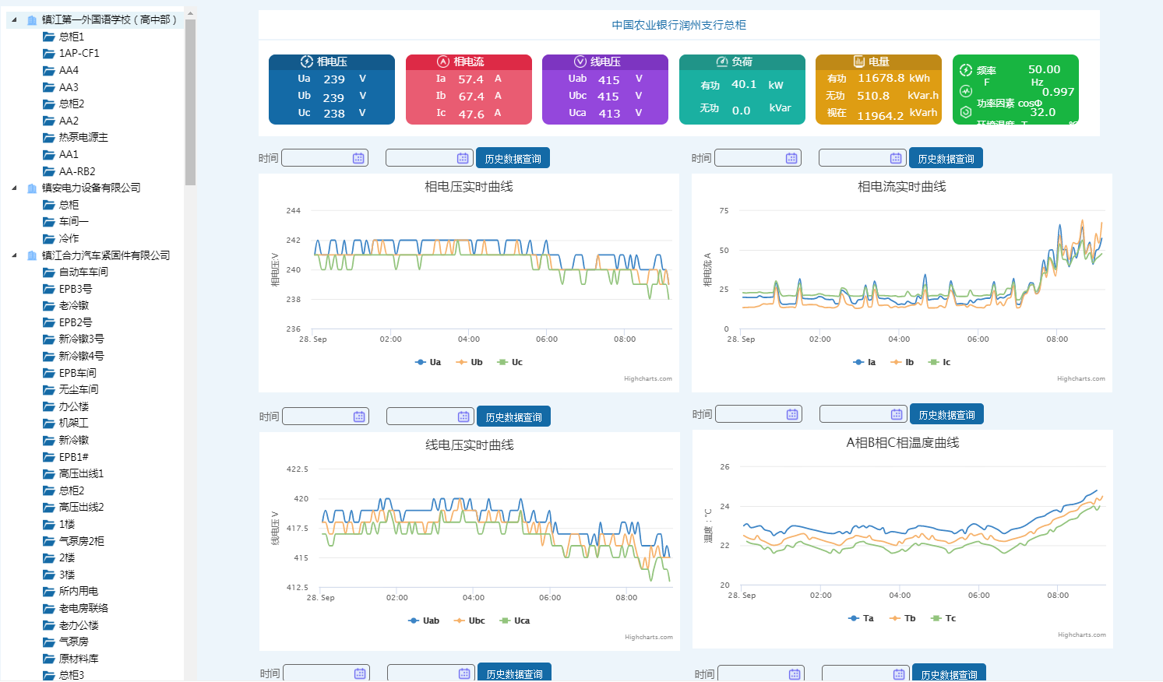1163x682 pixels.
Task: Click the phase voltage card icon
Action: pyautogui.click(x=307, y=62)
